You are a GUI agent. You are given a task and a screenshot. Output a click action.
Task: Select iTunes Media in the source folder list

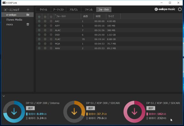(x=14, y=20)
